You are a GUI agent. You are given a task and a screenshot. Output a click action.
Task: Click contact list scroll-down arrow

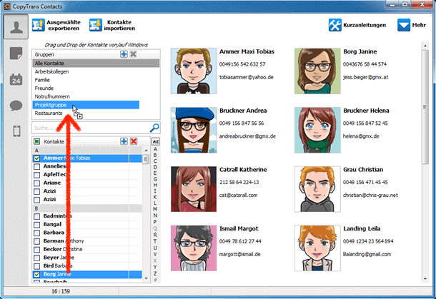[x=147, y=278]
